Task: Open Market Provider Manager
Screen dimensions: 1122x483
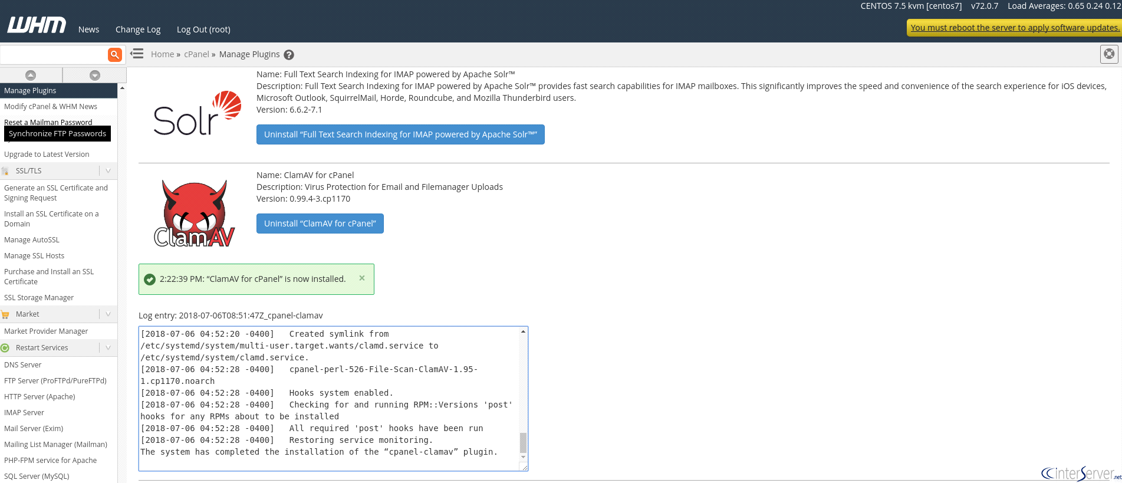Action: (x=46, y=331)
